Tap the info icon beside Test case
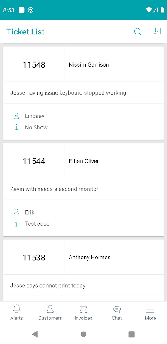 16,224
